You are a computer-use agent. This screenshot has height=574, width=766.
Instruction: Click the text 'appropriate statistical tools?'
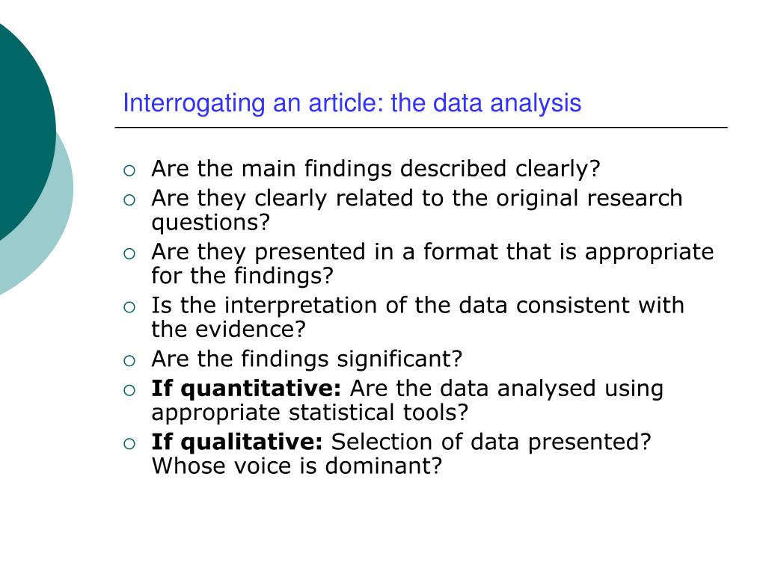(310, 413)
